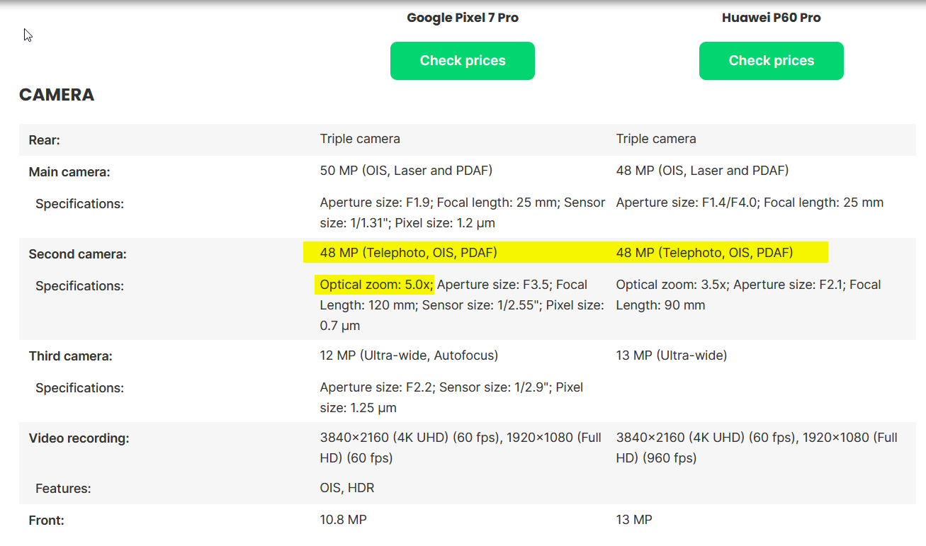Select the Huawei P60 Pro column title

771,18
